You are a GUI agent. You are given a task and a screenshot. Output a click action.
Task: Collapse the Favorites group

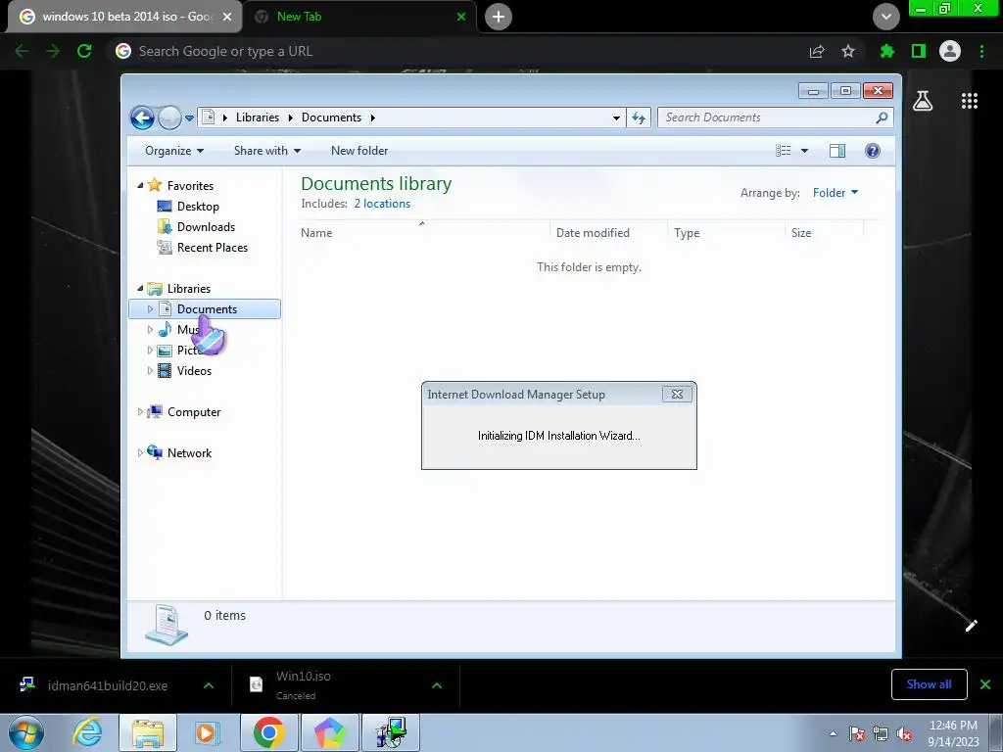coord(140,185)
